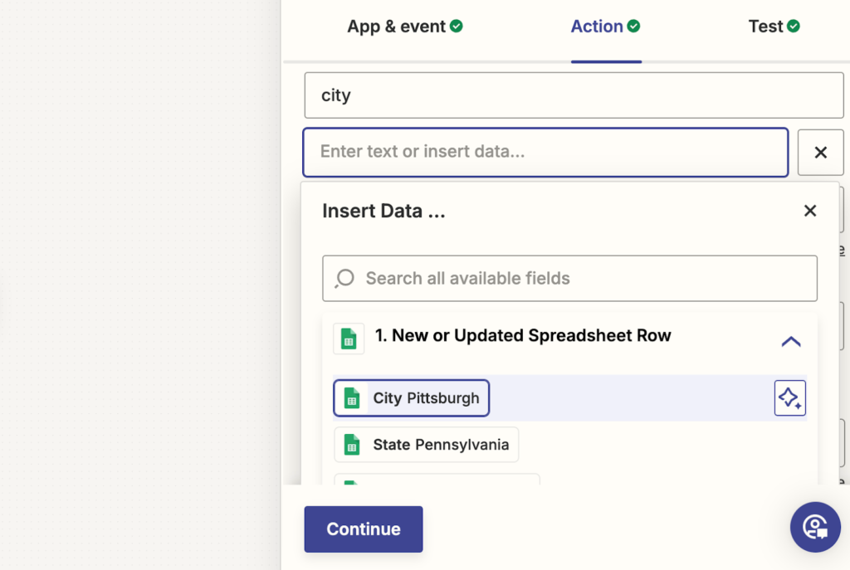The image size is (850, 570).
Task: Insert the City Pittsburgh data field
Action: click(425, 398)
